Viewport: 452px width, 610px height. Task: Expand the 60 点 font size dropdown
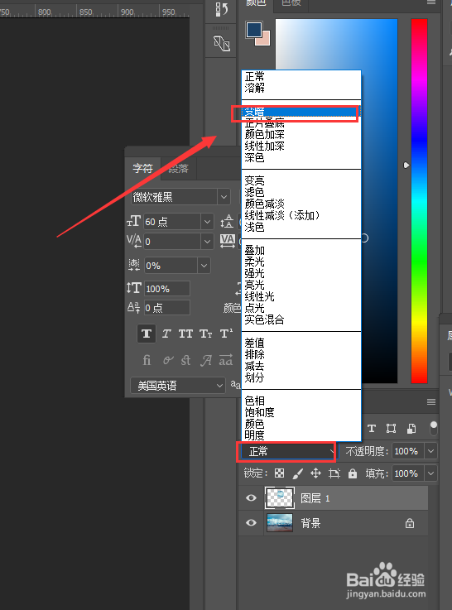pos(207,222)
